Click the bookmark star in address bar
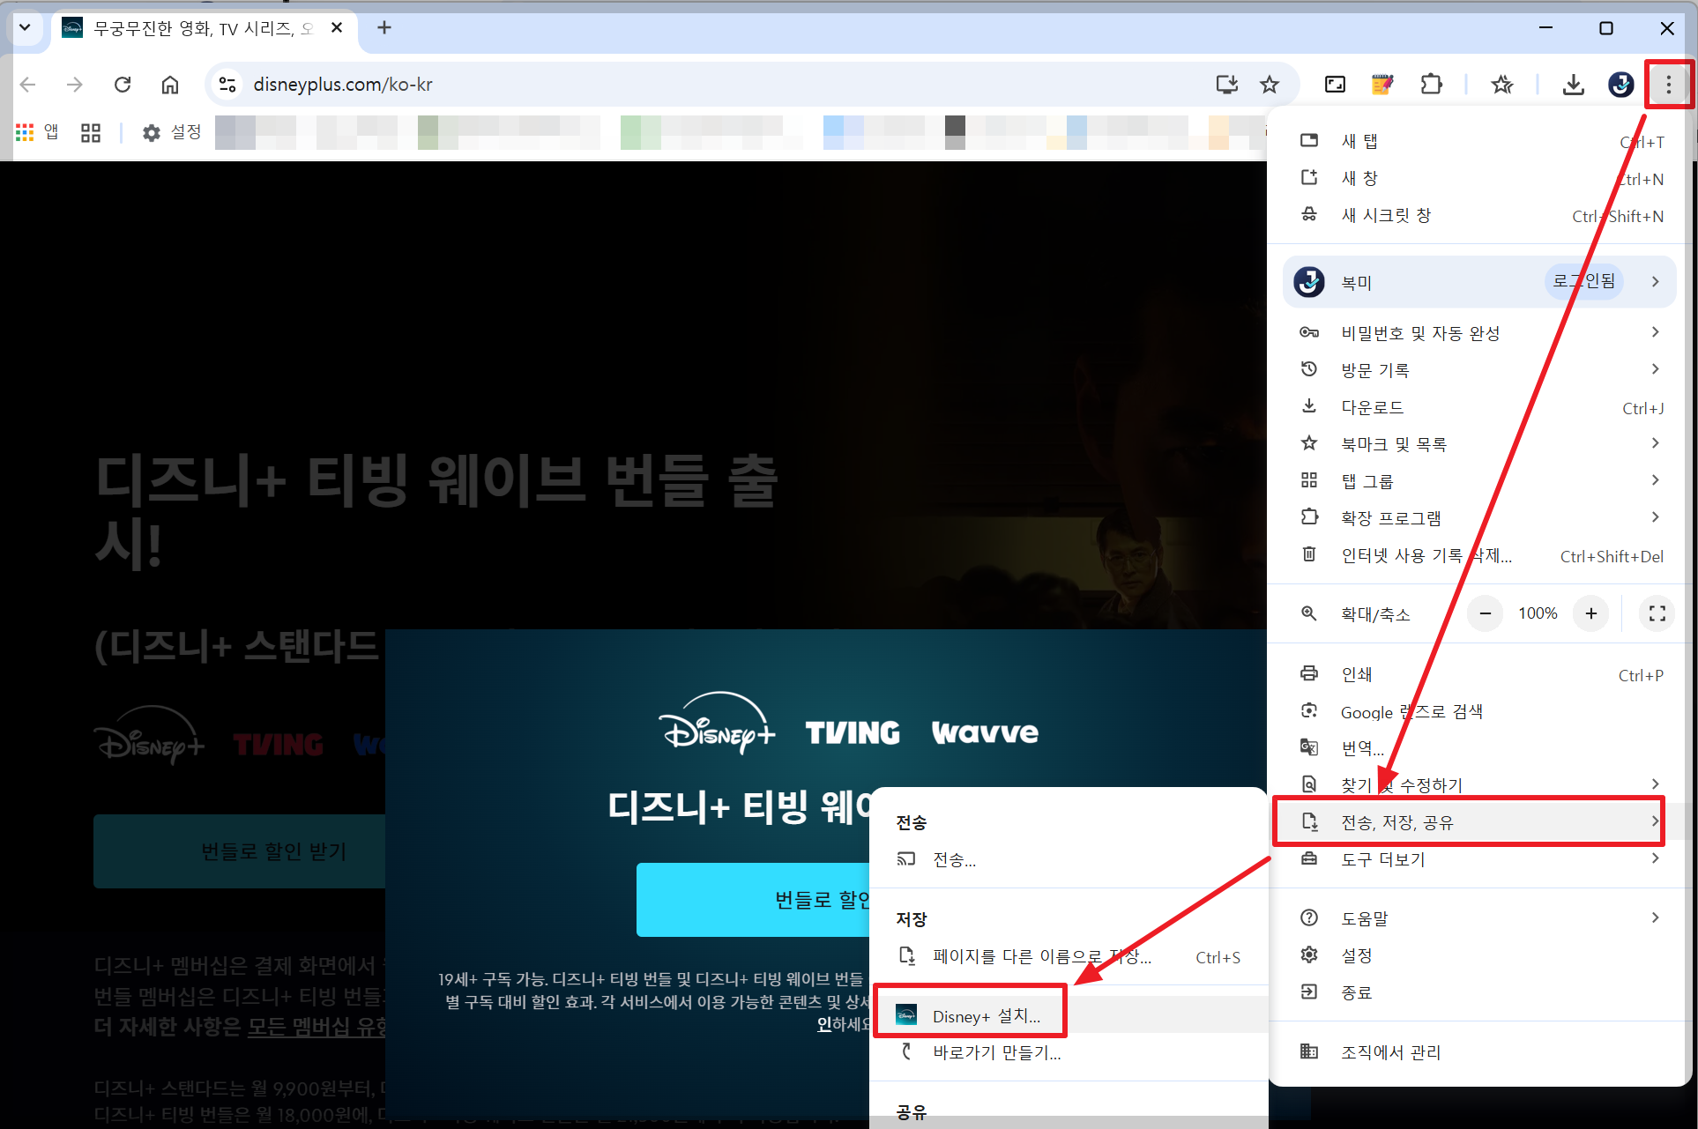Image resolution: width=1698 pixels, height=1129 pixels. 1270,85
